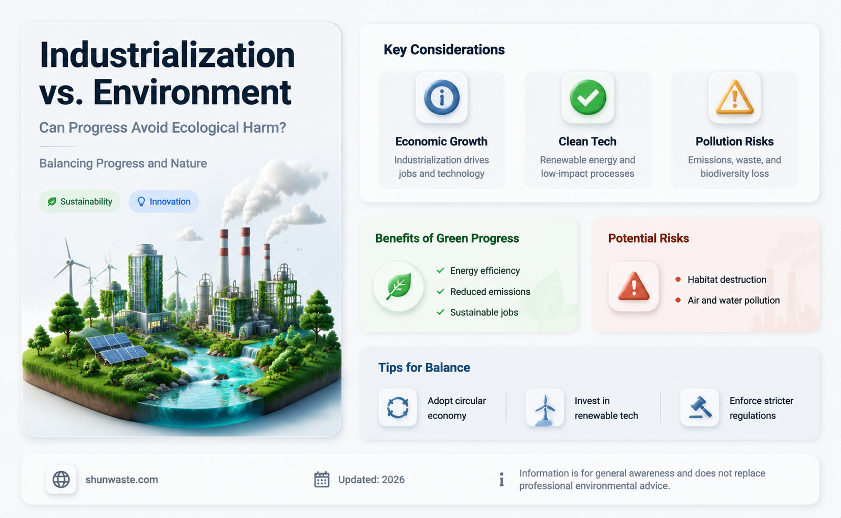Screen dimensions: 841x518
Task: Click the red alert triangle in Potential Risks
Action: 634,287
